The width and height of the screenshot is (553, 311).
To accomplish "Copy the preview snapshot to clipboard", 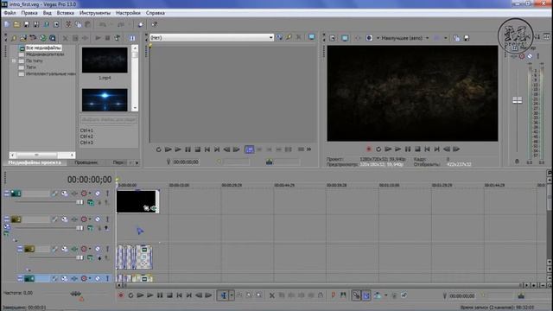I will [456, 38].
